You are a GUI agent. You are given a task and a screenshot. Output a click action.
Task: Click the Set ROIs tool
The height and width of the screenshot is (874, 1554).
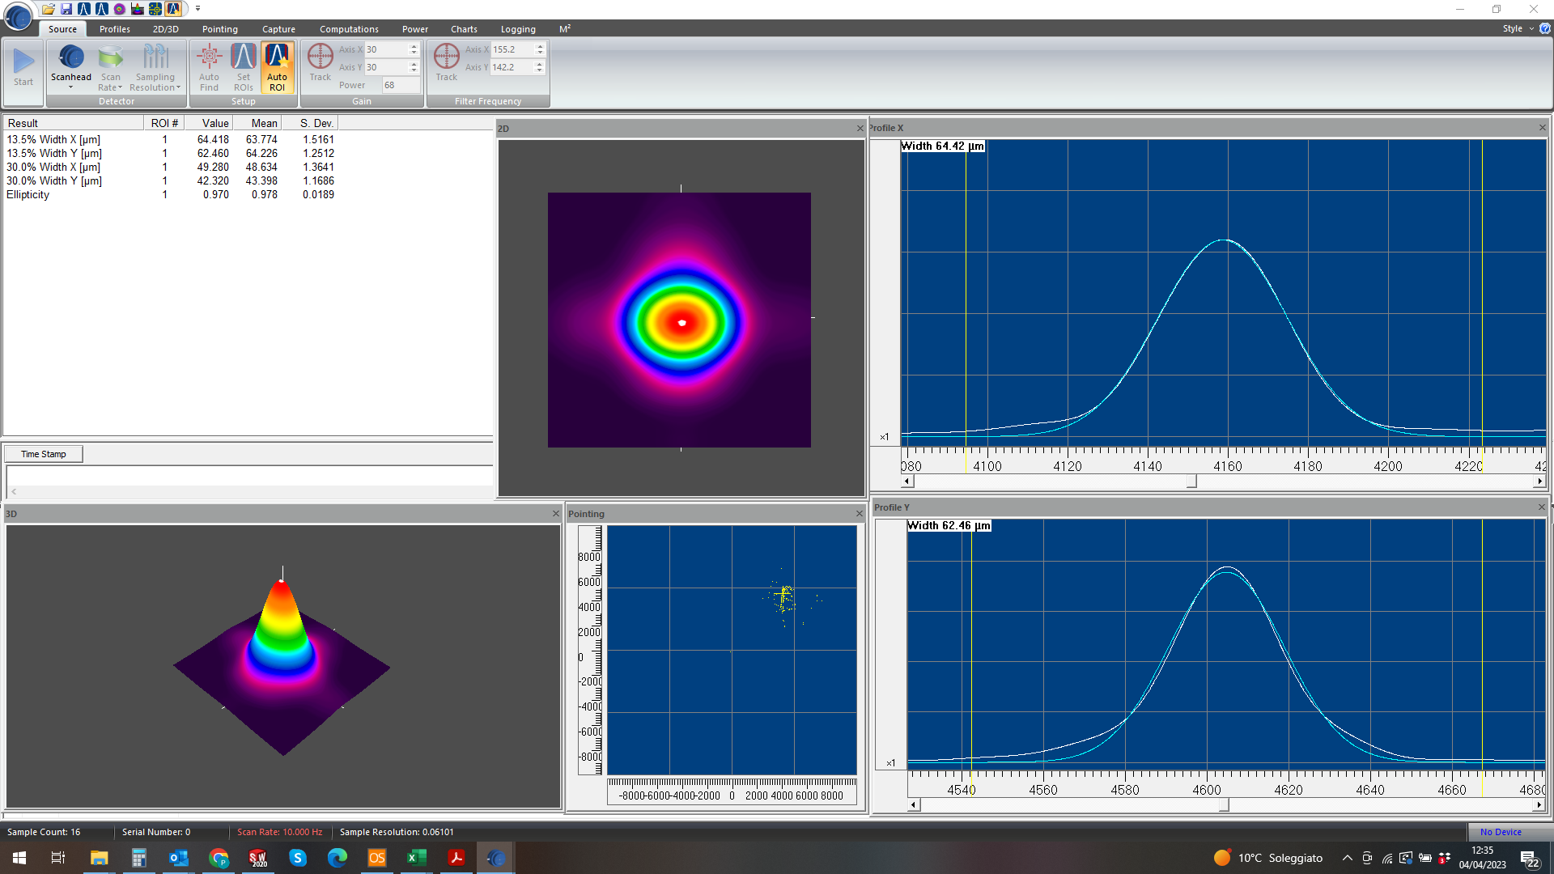(244, 66)
